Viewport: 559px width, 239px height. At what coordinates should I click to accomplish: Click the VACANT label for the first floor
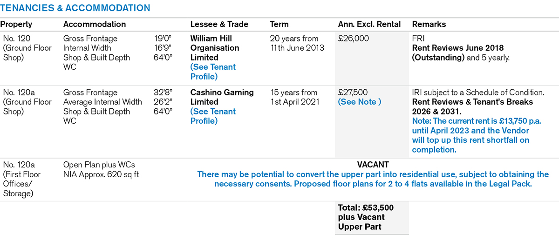click(373, 165)
